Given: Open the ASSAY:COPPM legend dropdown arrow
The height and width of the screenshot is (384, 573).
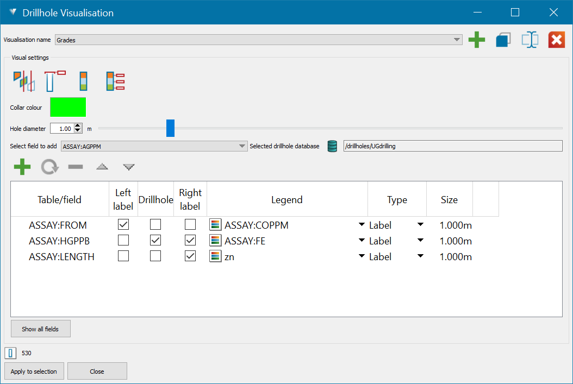Looking at the screenshot, I should 362,225.
